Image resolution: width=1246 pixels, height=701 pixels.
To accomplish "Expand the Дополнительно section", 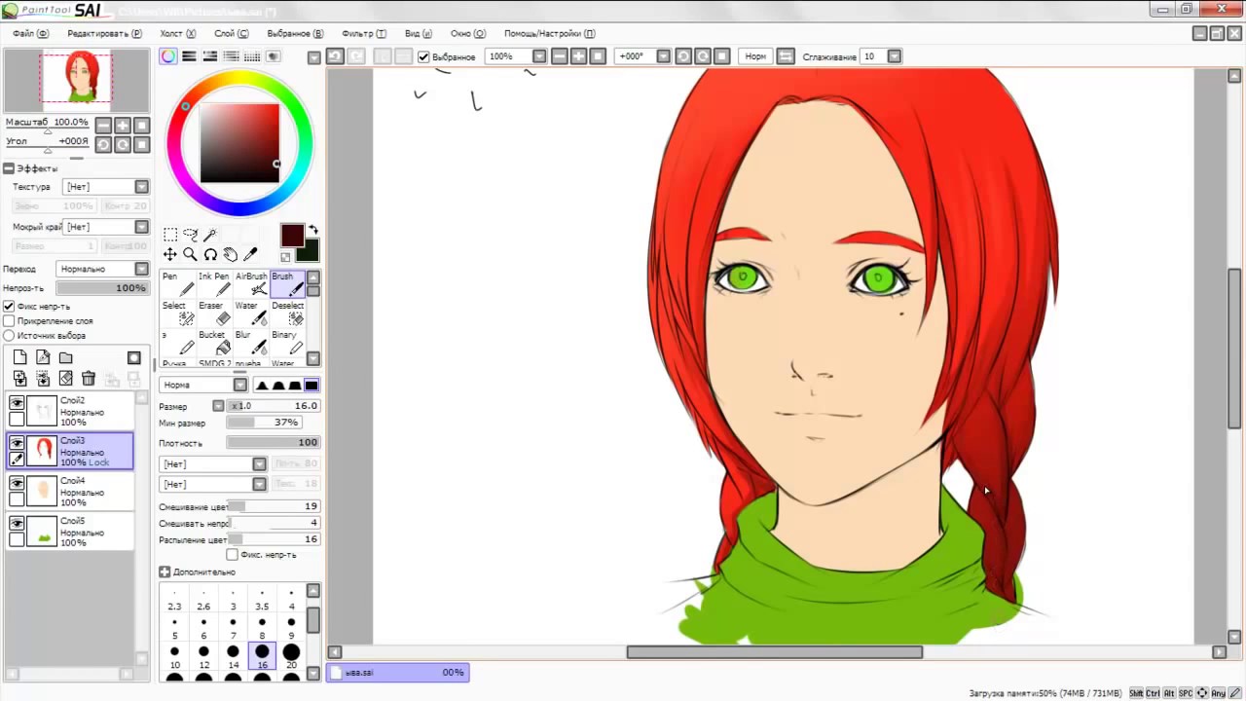I will [165, 572].
